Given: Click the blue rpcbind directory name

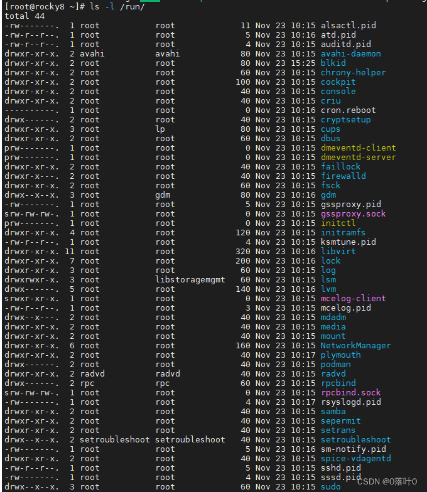Looking at the screenshot, I should coord(338,383).
